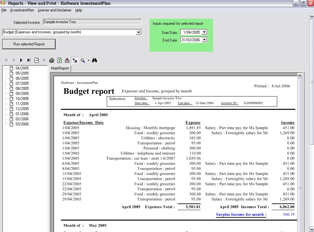Select 04/2005 in the group tree
The height and width of the screenshot is (232, 314).
(22, 68)
